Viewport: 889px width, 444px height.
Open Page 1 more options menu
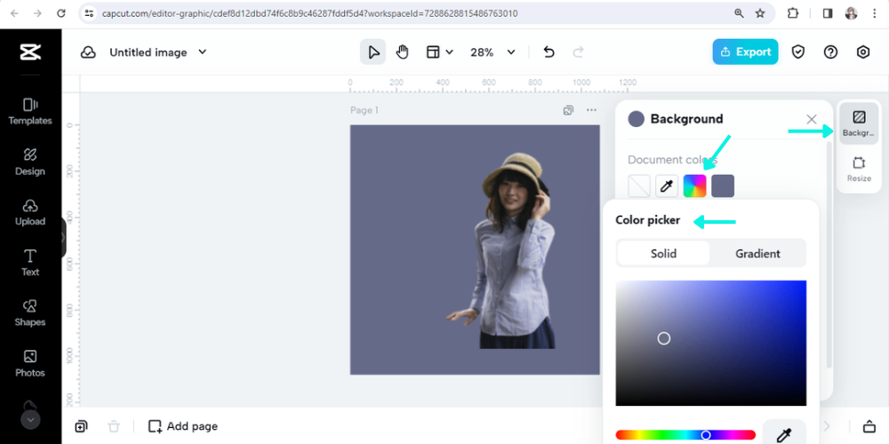591,110
